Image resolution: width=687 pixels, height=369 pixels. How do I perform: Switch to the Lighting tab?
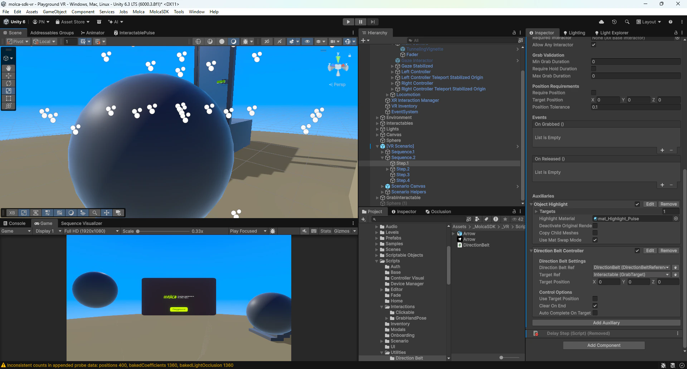click(x=574, y=33)
